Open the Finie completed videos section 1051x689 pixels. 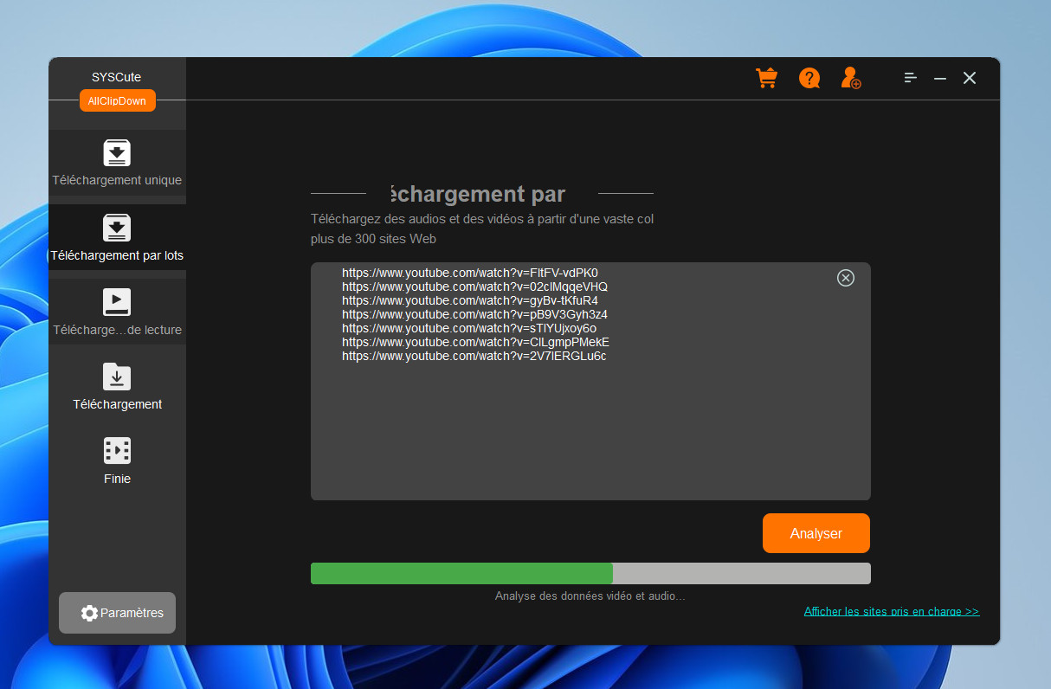[x=117, y=461]
